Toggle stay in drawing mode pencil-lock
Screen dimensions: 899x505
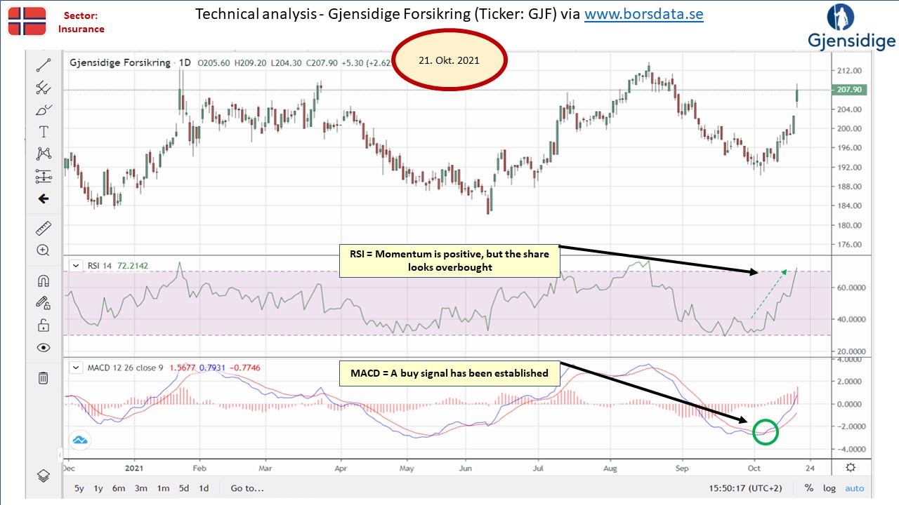44,302
